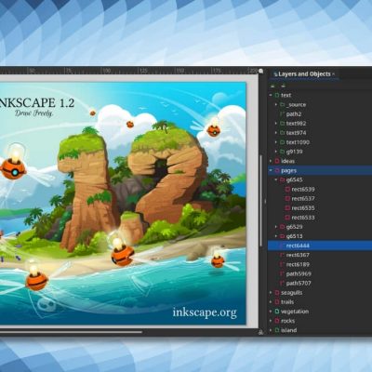372x372 pixels.
Task: Expand the '_source' group
Action: click(276, 105)
